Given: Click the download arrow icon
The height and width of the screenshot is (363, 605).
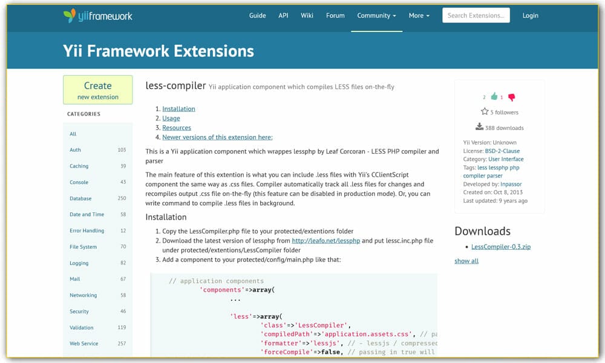Looking at the screenshot, I should point(480,127).
